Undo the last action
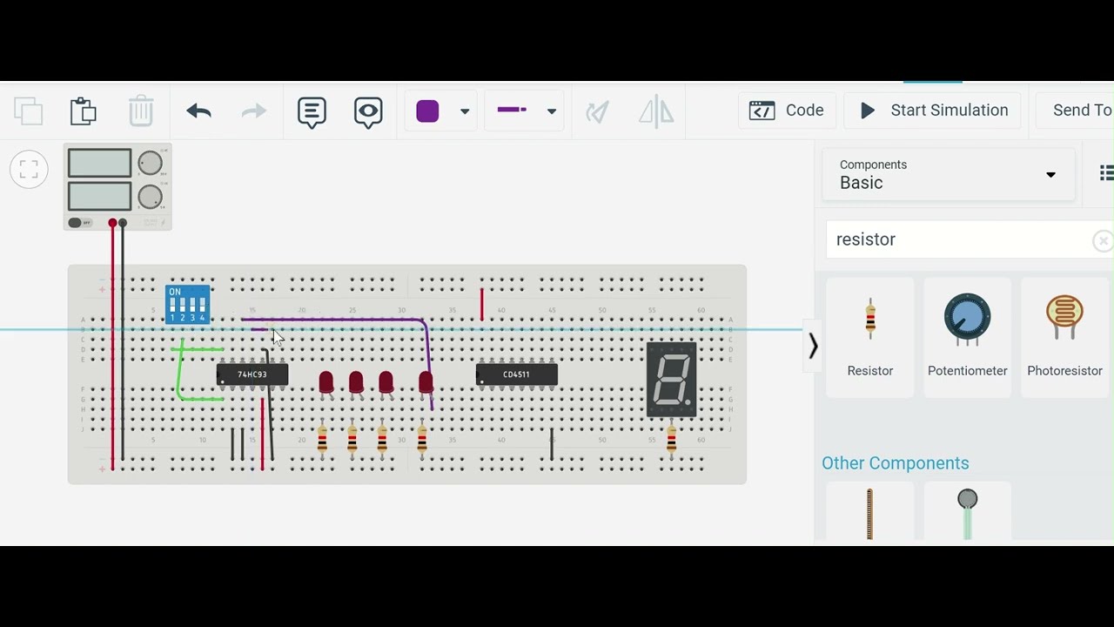This screenshot has height=627, width=1114. tap(198, 111)
